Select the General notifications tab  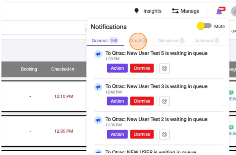[x=105, y=41]
